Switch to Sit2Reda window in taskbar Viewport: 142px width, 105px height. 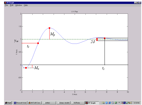coord(78,103)
